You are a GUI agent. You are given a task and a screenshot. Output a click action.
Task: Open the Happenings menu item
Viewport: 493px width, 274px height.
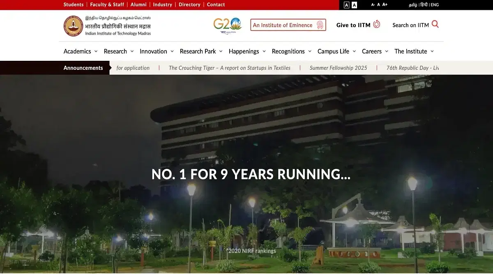pos(244,51)
